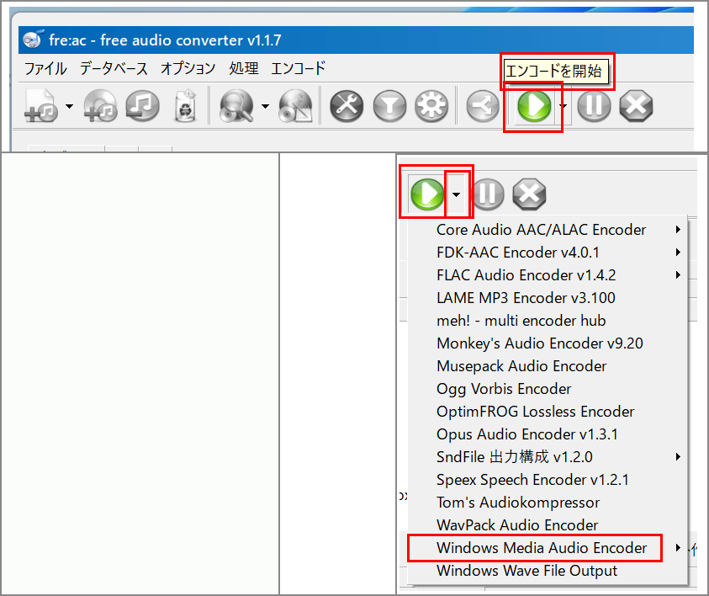Screen dimensions: 709x596
Task: Click the magnifier disc database query icon
Action: pyautogui.click(x=235, y=106)
